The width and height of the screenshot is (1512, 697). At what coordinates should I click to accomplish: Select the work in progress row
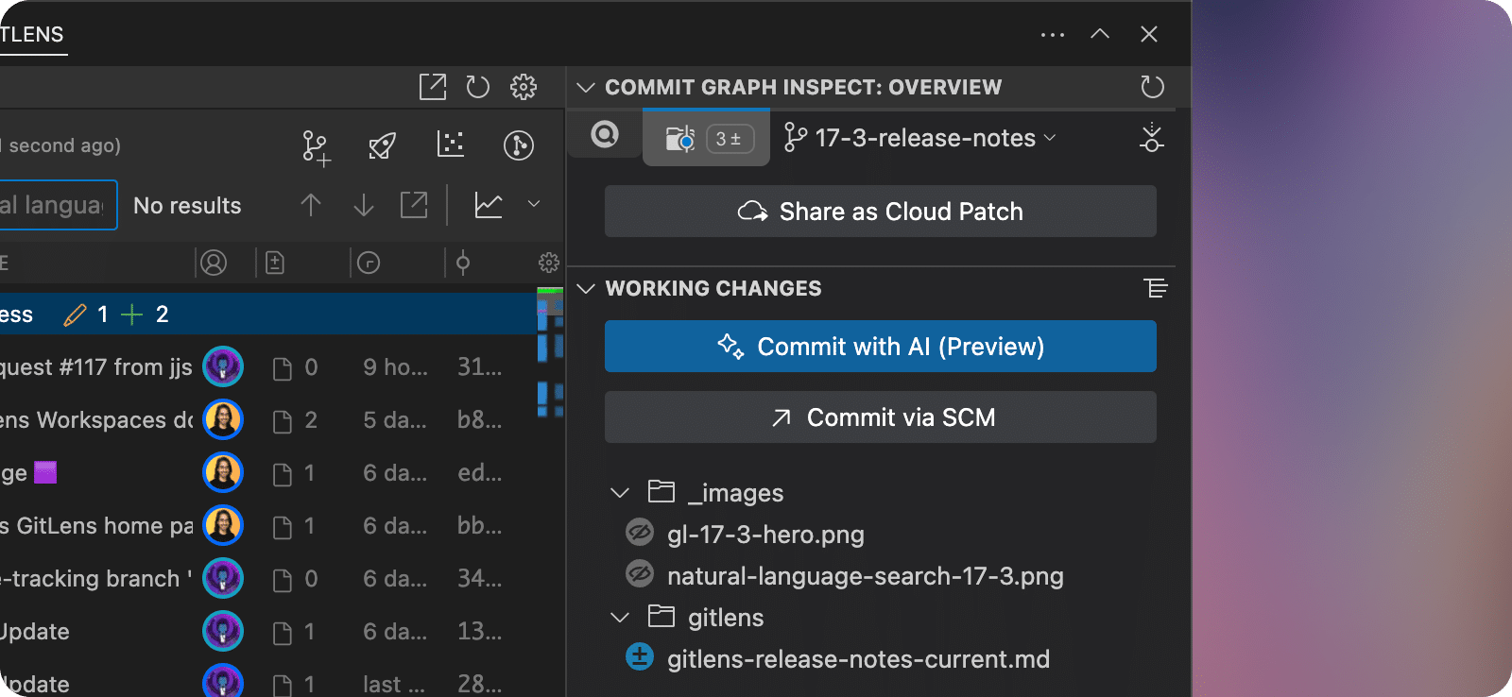coord(268,314)
